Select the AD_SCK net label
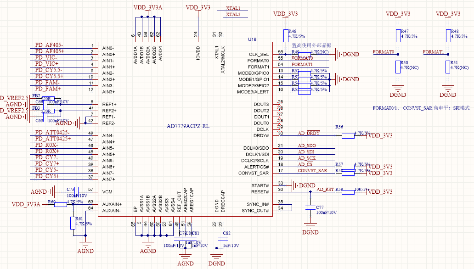The width and height of the screenshot is (474, 269). pos(306,158)
